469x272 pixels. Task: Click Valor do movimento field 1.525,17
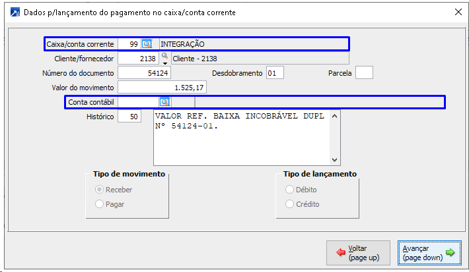click(162, 88)
